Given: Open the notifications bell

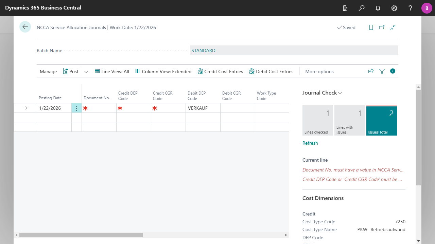Looking at the screenshot, I should coord(378,8).
